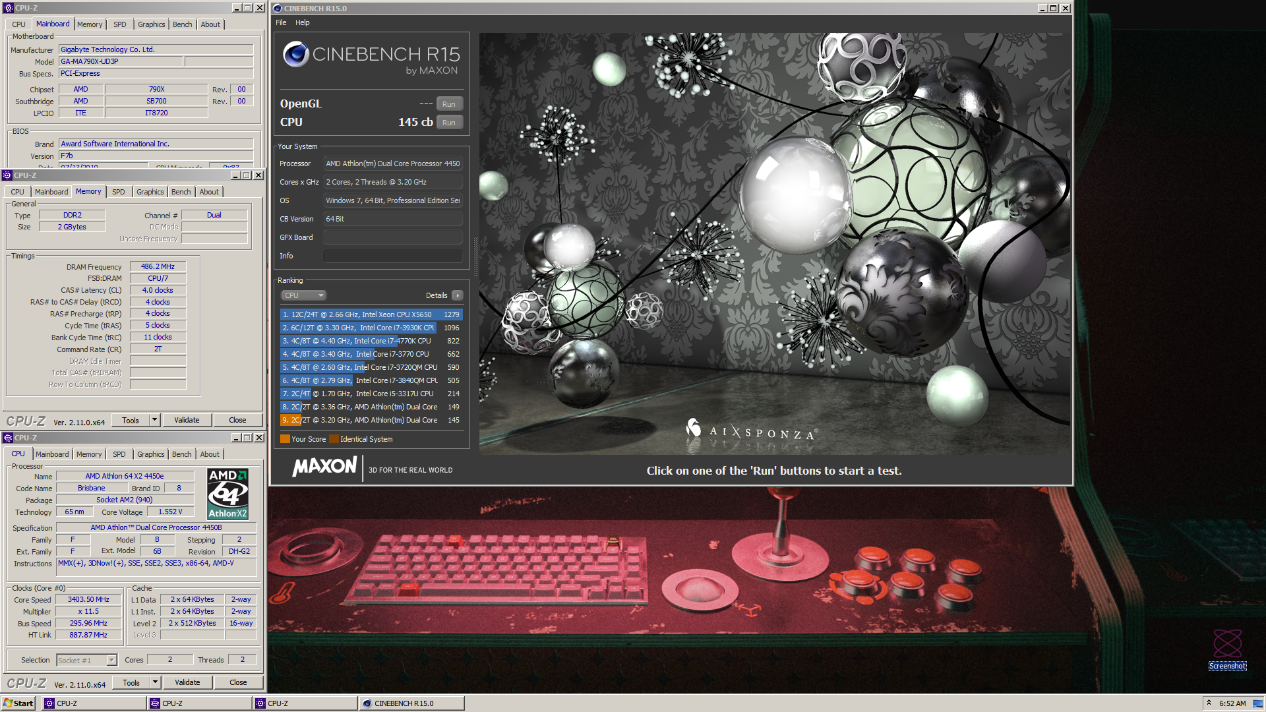This screenshot has height=712, width=1266.
Task: Select ranking row AMD Athlon 3.36 GHz
Action: 371,407
